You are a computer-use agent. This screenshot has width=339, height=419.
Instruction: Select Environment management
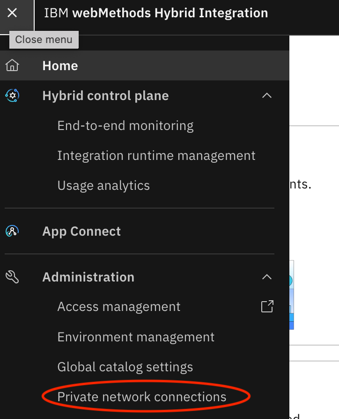(x=136, y=337)
